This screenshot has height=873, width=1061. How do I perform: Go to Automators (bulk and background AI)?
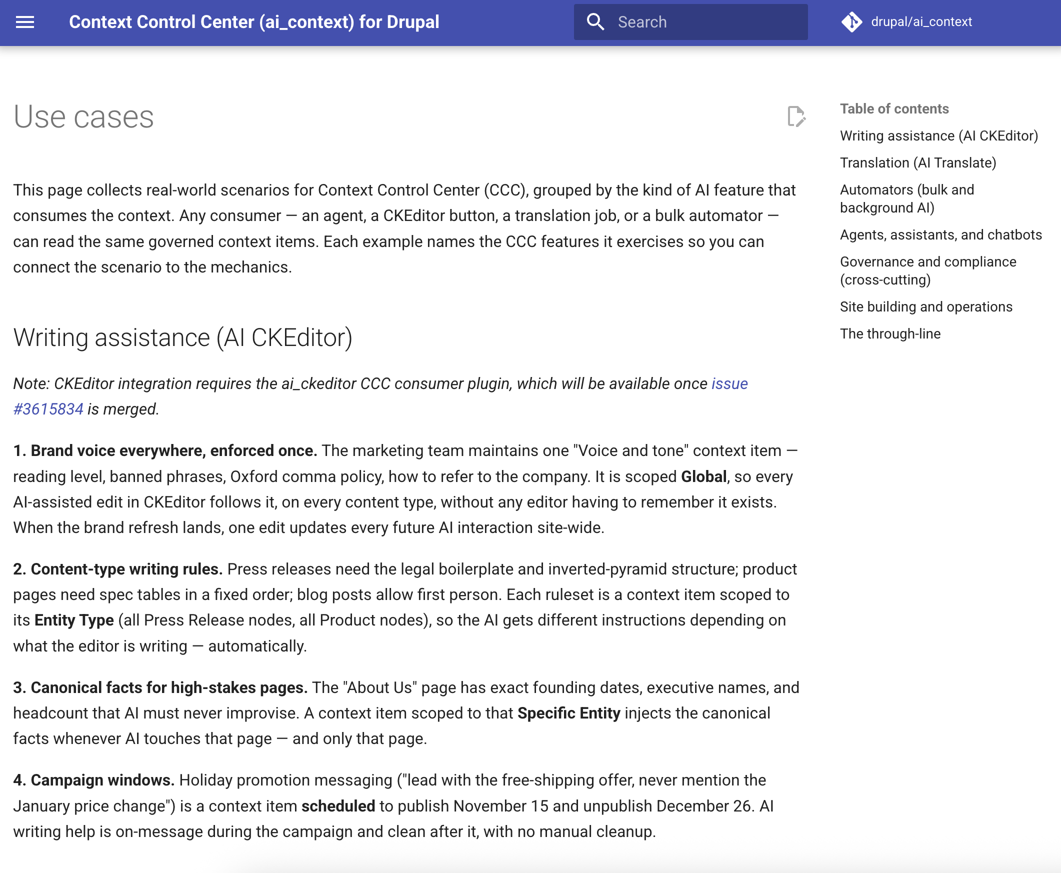click(x=906, y=198)
